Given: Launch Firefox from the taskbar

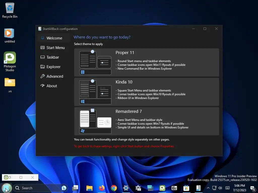Looking at the screenshot, I should (x=102, y=188).
